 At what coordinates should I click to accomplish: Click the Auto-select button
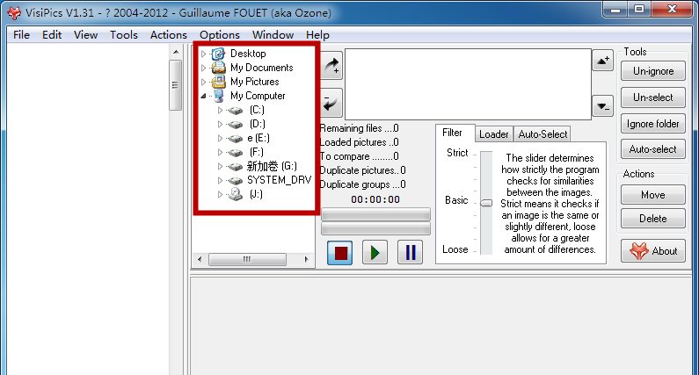(653, 149)
